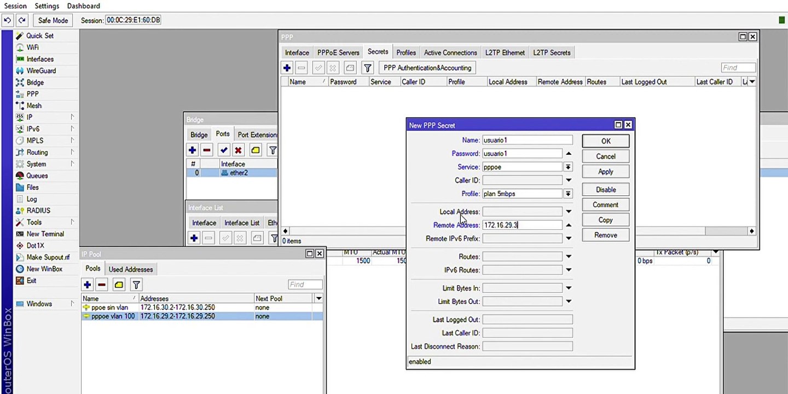Collapse the Password field with its up arrow
This screenshot has width=788, height=394.
pos(569,154)
